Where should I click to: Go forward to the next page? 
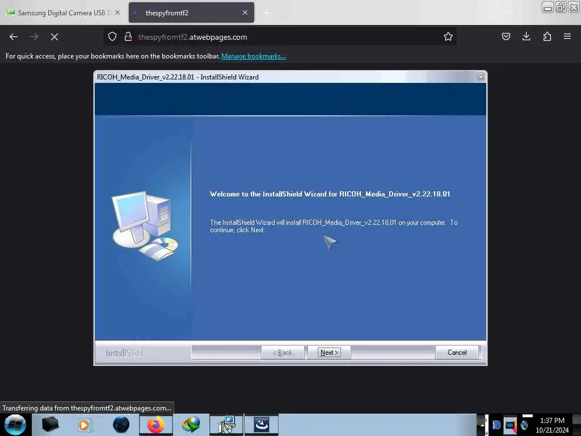click(x=34, y=37)
